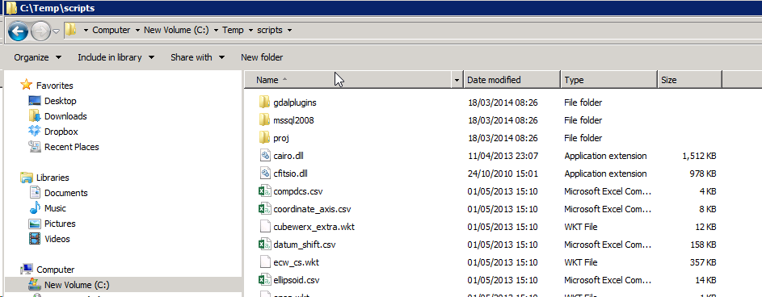Viewport: 762px width, 297px height.
Task: Click the New folder button
Action: (262, 57)
